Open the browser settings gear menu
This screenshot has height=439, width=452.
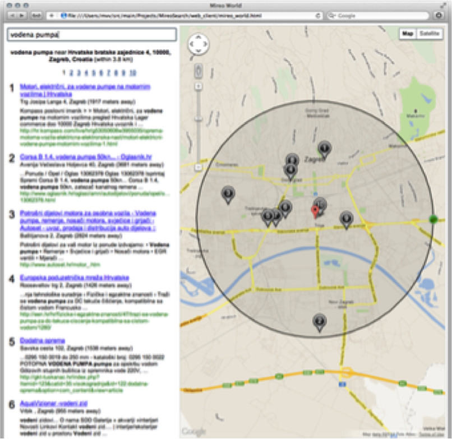pyautogui.click(x=439, y=16)
